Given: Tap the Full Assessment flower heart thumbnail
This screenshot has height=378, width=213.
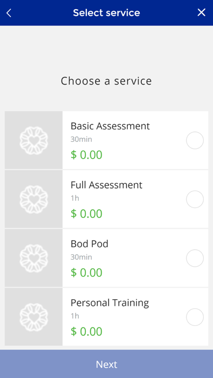Looking at the screenshot, I should tap(34, 199).
